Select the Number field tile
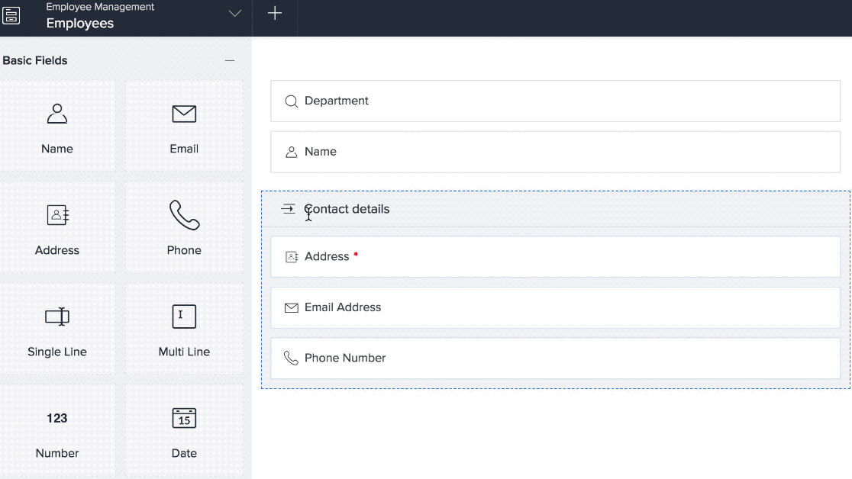Screen dimensions: 852x479 pyautogui.click(x=57, y=431)
